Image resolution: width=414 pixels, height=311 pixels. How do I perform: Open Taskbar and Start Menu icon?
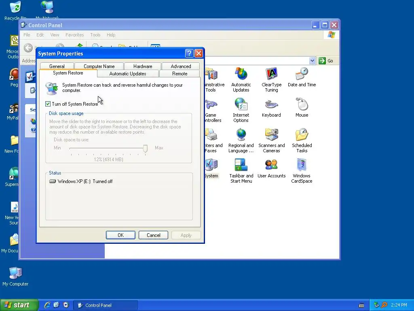(241, 171)
